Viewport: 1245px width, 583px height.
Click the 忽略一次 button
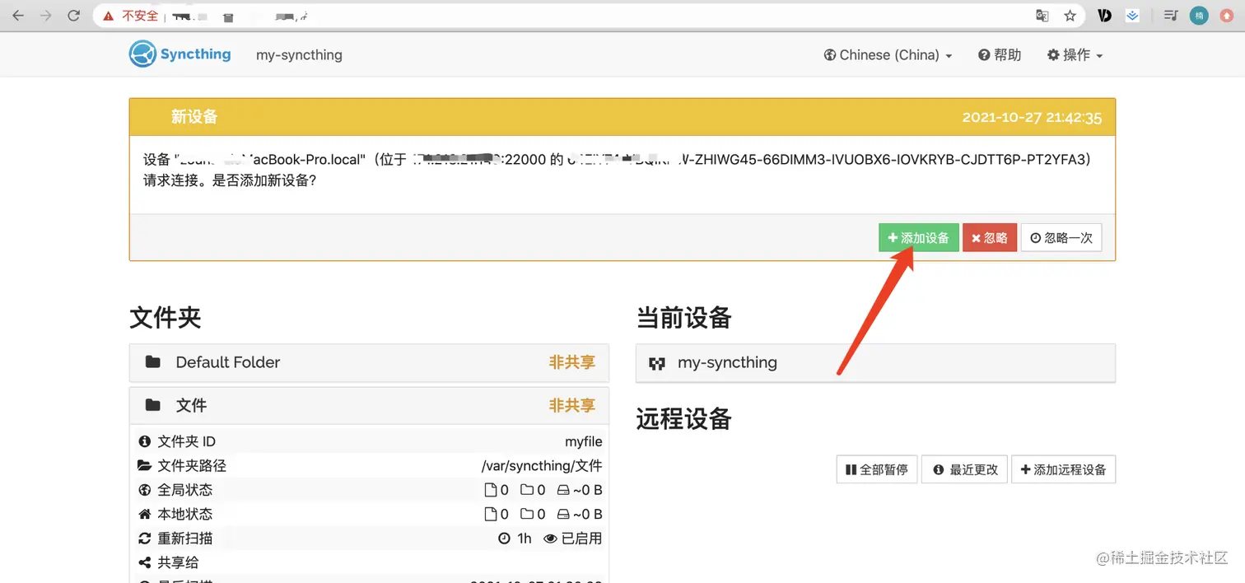[1061, 238]
